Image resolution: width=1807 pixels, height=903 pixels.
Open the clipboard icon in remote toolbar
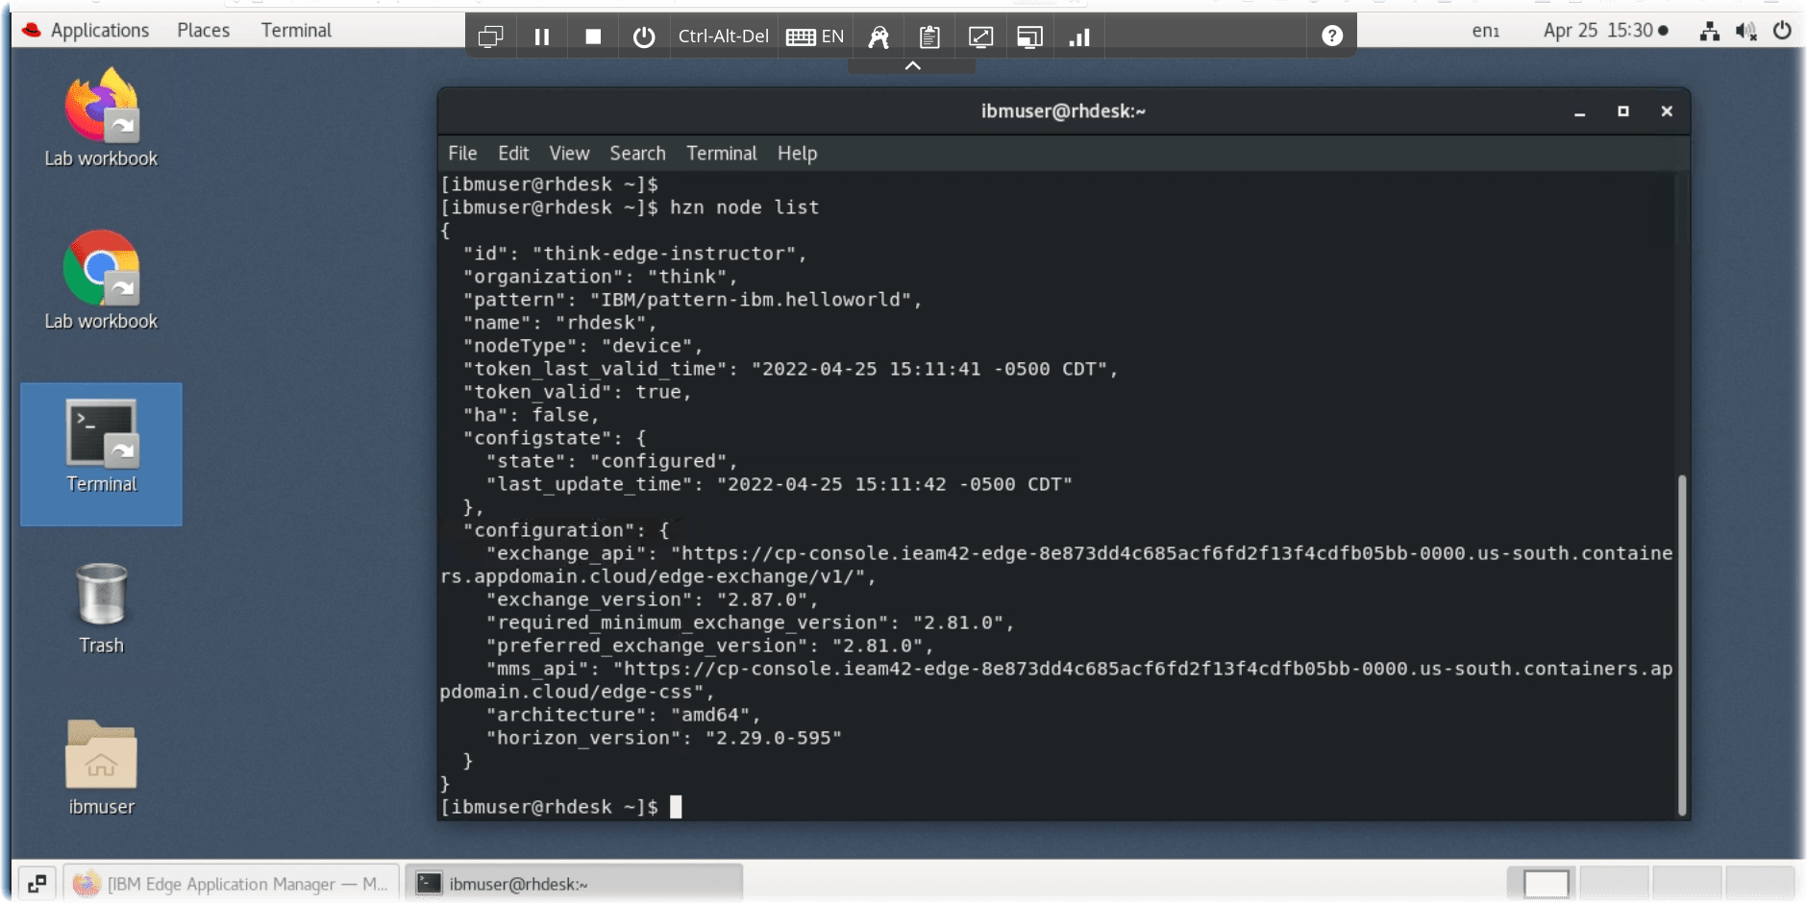(x=929, y=37)
